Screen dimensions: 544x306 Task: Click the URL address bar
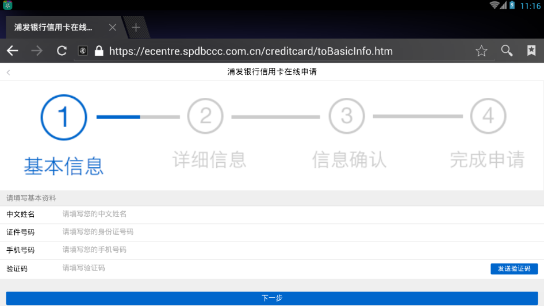tap(285, 51)
